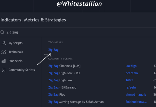This screenshot has width=156, height=107.
Task: Add the Zig Zag technical indicator
Action: click(x=53, y=50)
